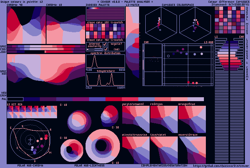
Task: Click the useful mixes checker swatch grid
Action: tap(230, 20)
